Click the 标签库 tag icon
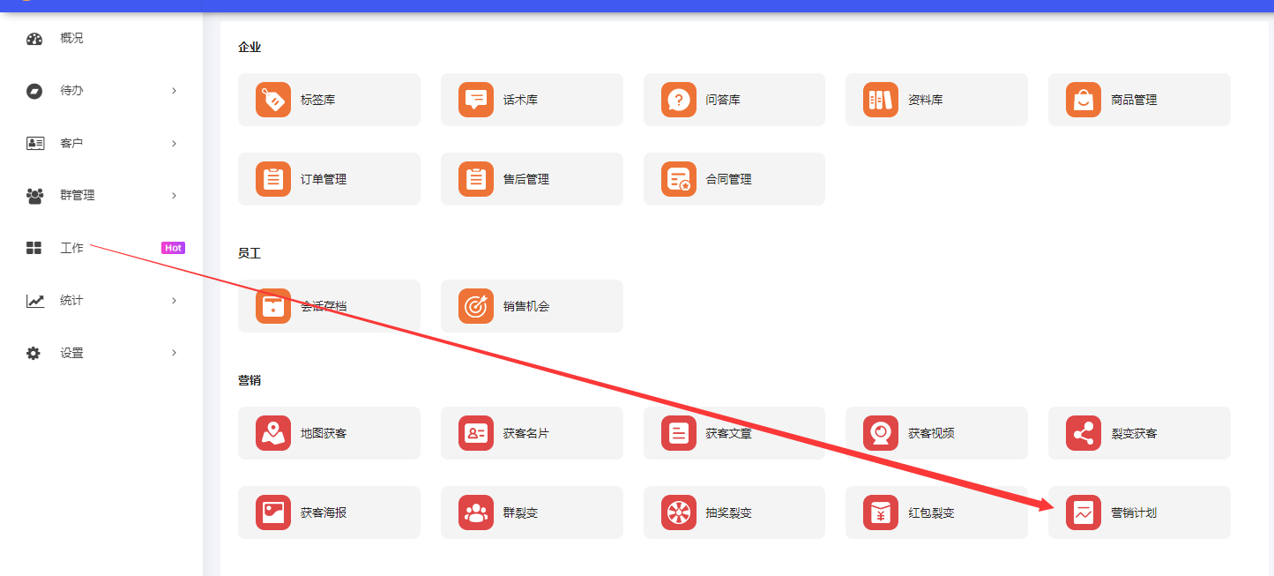 (273, 100)
